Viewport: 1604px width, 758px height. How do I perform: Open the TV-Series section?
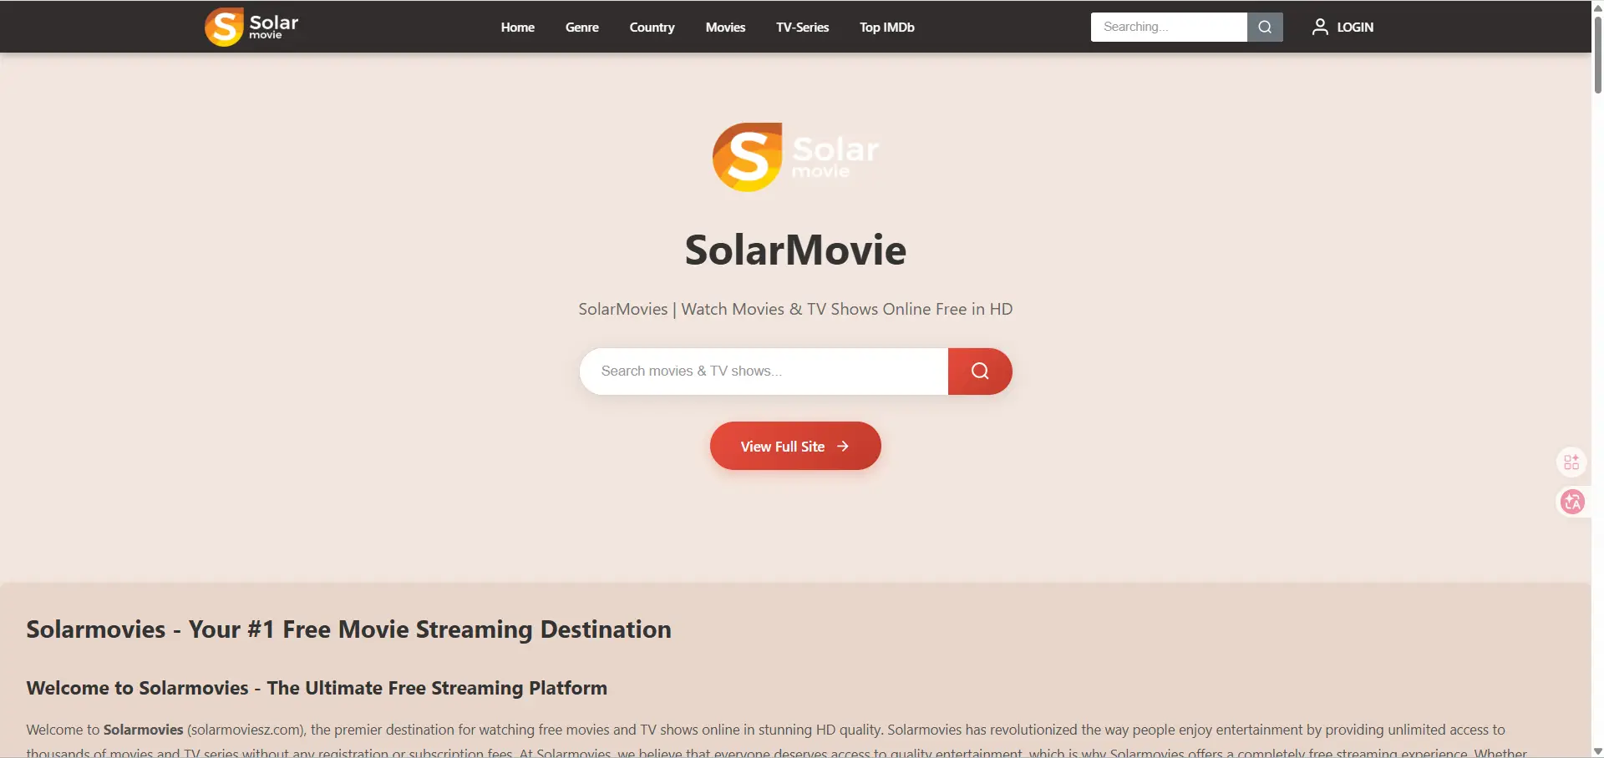802,27
